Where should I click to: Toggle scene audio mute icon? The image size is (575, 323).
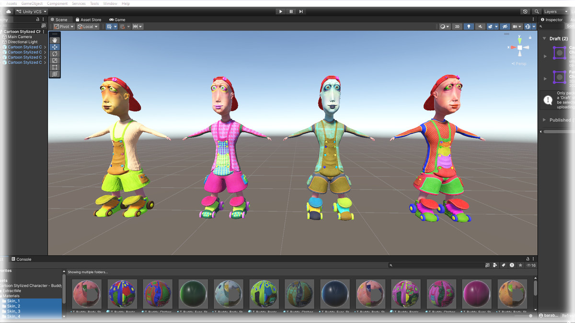click(481, 27)
